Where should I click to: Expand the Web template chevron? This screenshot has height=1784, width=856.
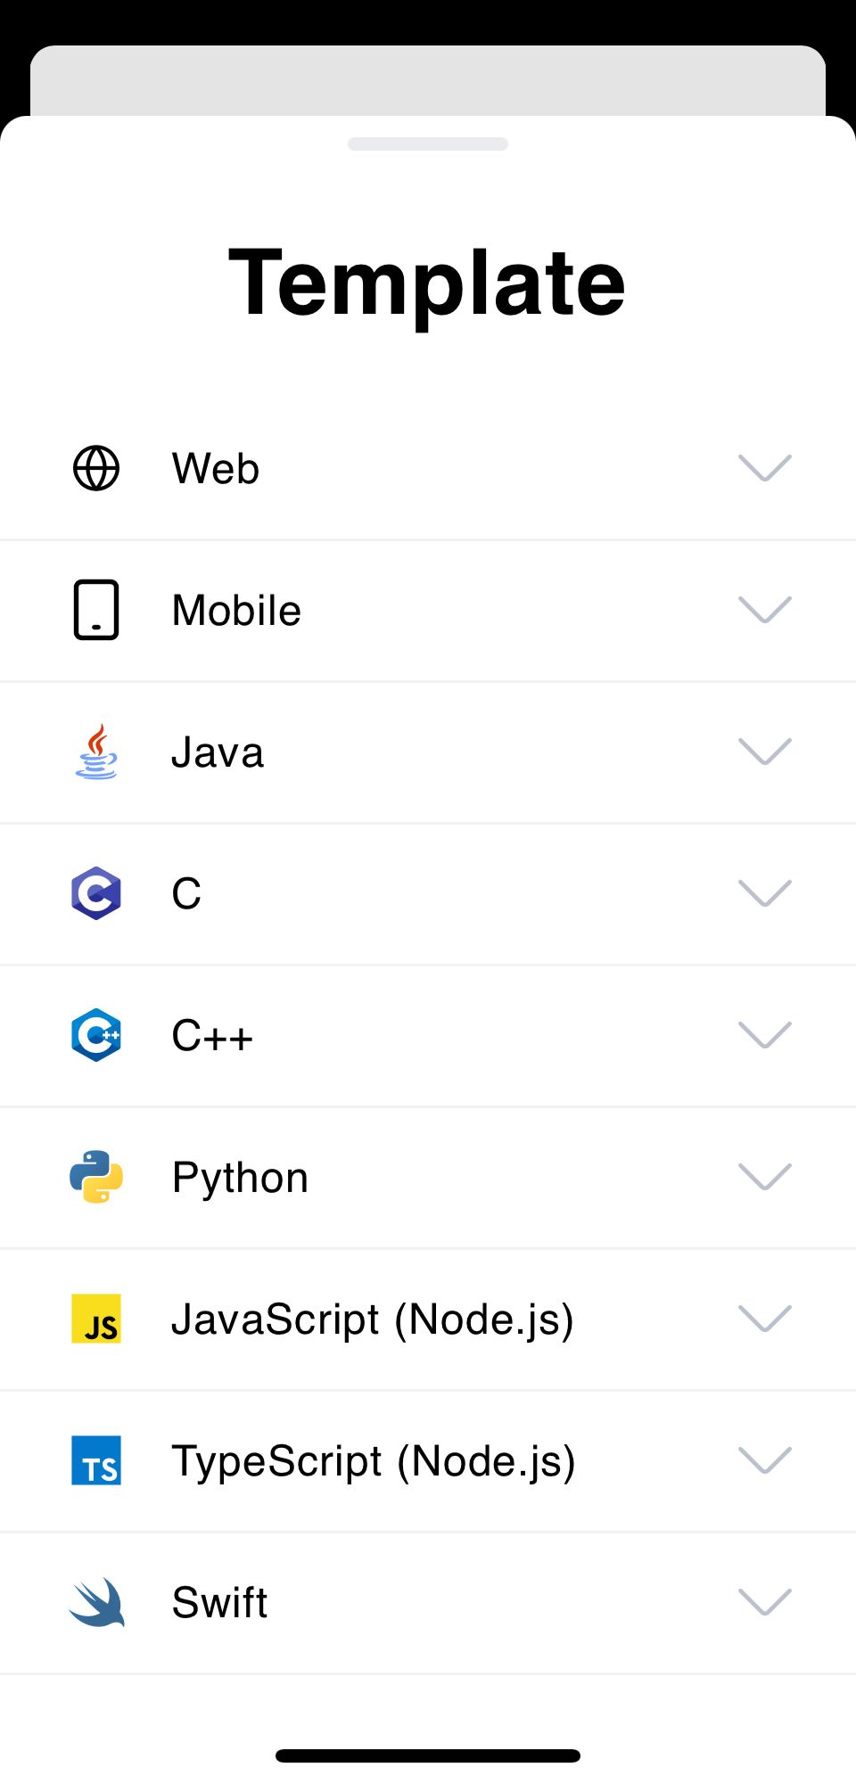[765, 468]
